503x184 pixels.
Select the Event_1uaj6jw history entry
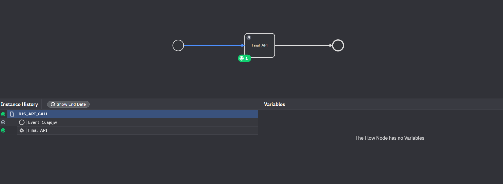(x=42, y=122)
